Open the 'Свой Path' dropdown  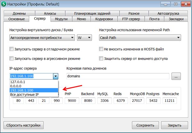[140, 38]
